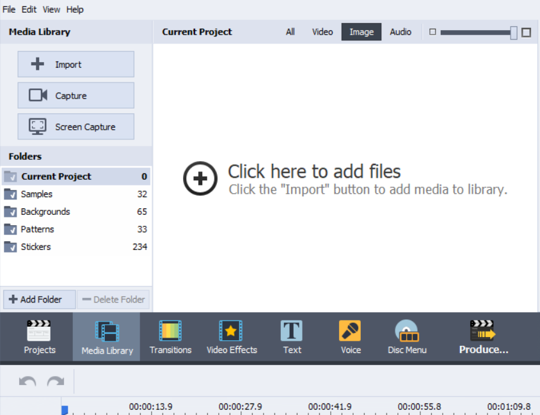Click the Screen Capture button
This screenshot has height=415, width=540.
click(x=75, y=127)
